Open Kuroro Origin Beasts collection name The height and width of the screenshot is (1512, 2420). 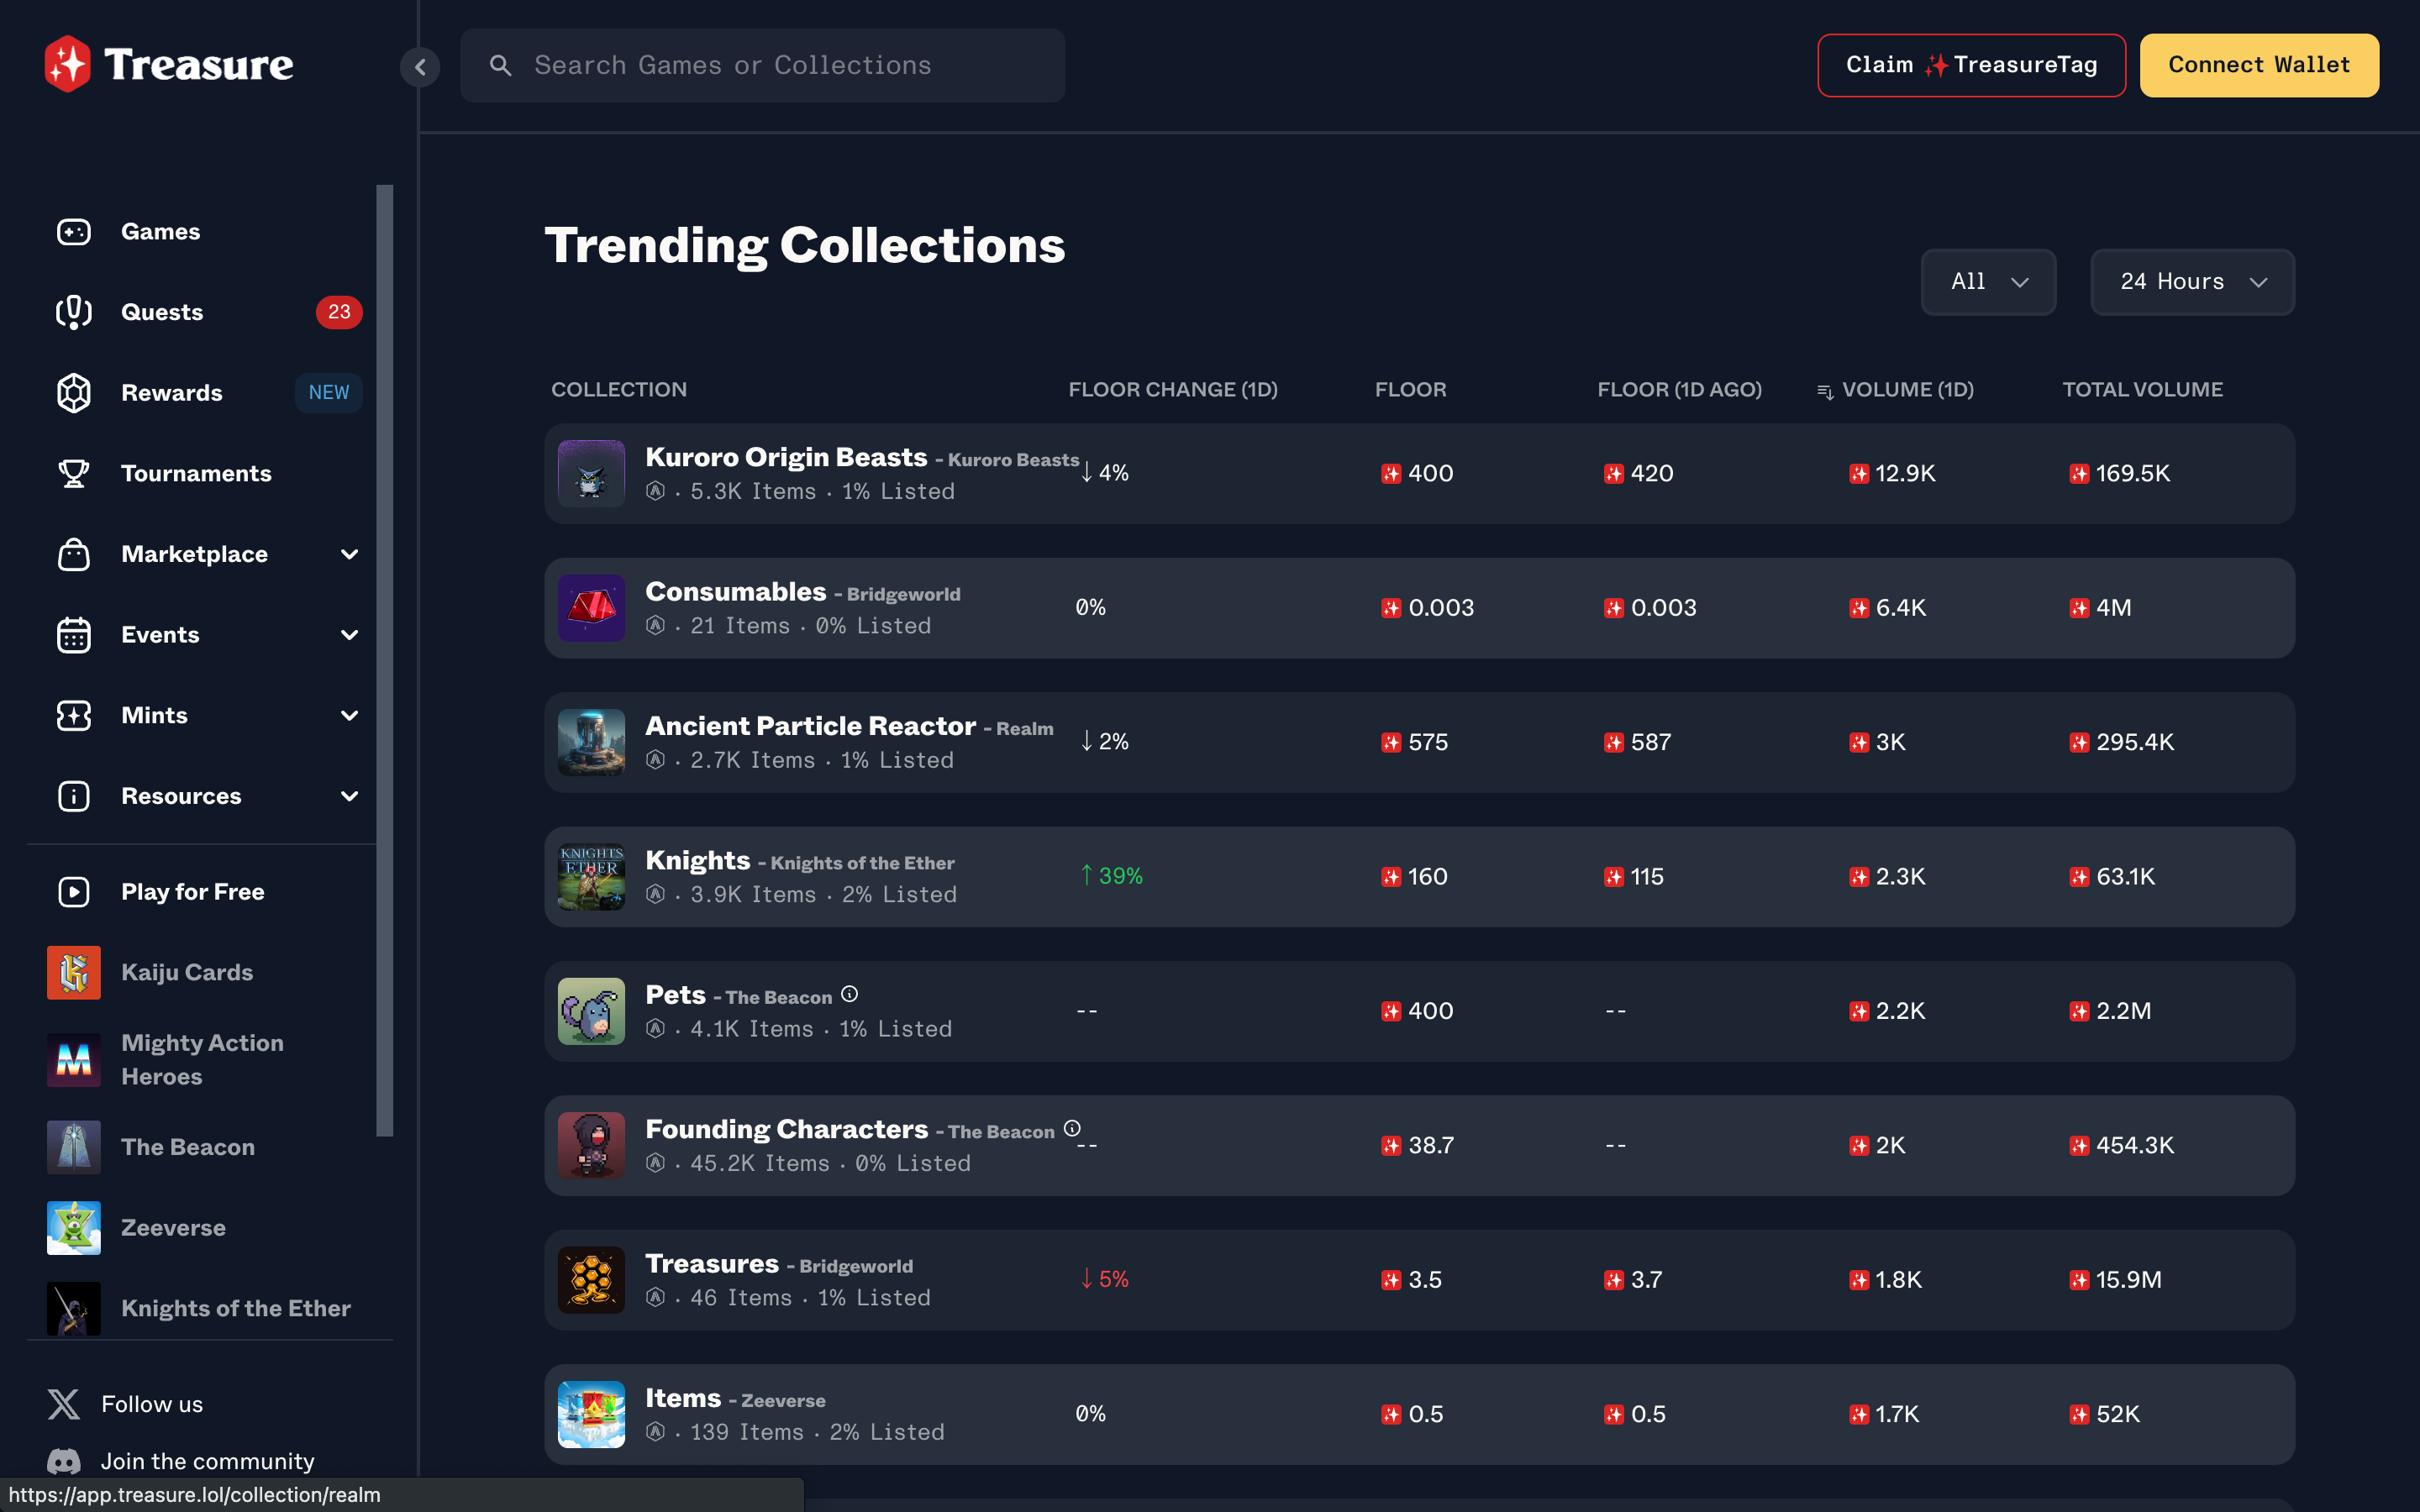pos(786,457)
